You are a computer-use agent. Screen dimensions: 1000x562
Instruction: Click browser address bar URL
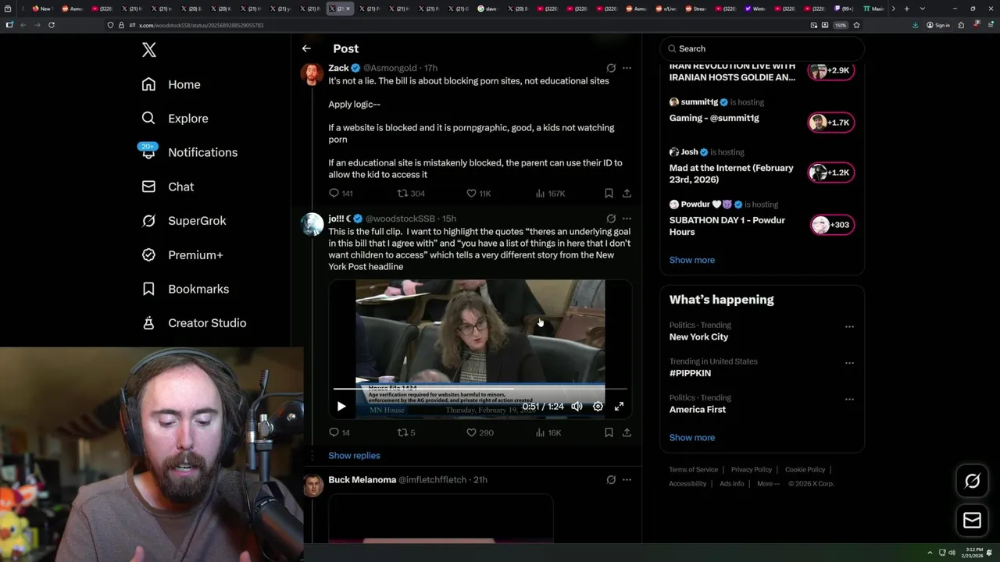point(201,25)
